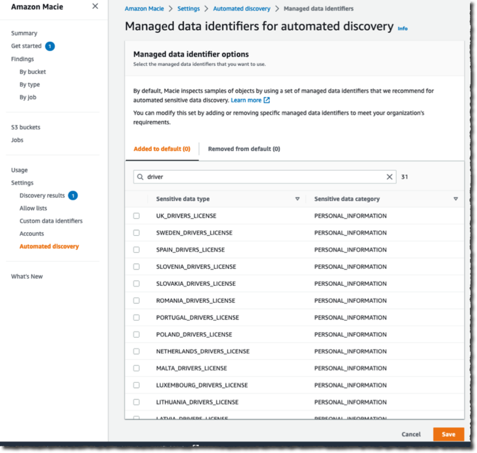Image resolution: width=477 pixels, height=453 pixels.
Task: Clear the driver search field
Action: 389,177
